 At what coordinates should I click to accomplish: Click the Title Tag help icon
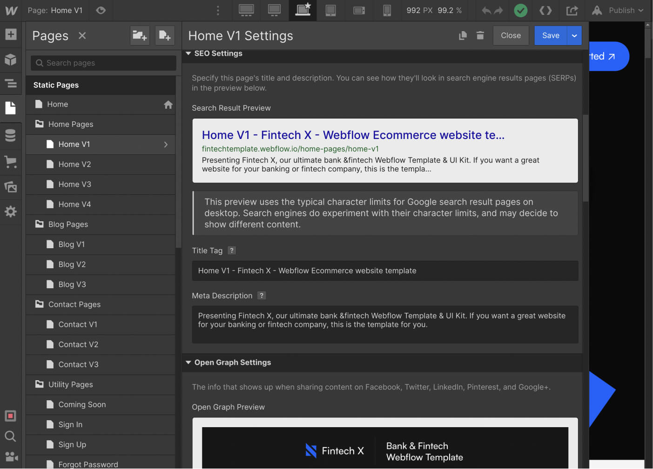pos(232,250)
